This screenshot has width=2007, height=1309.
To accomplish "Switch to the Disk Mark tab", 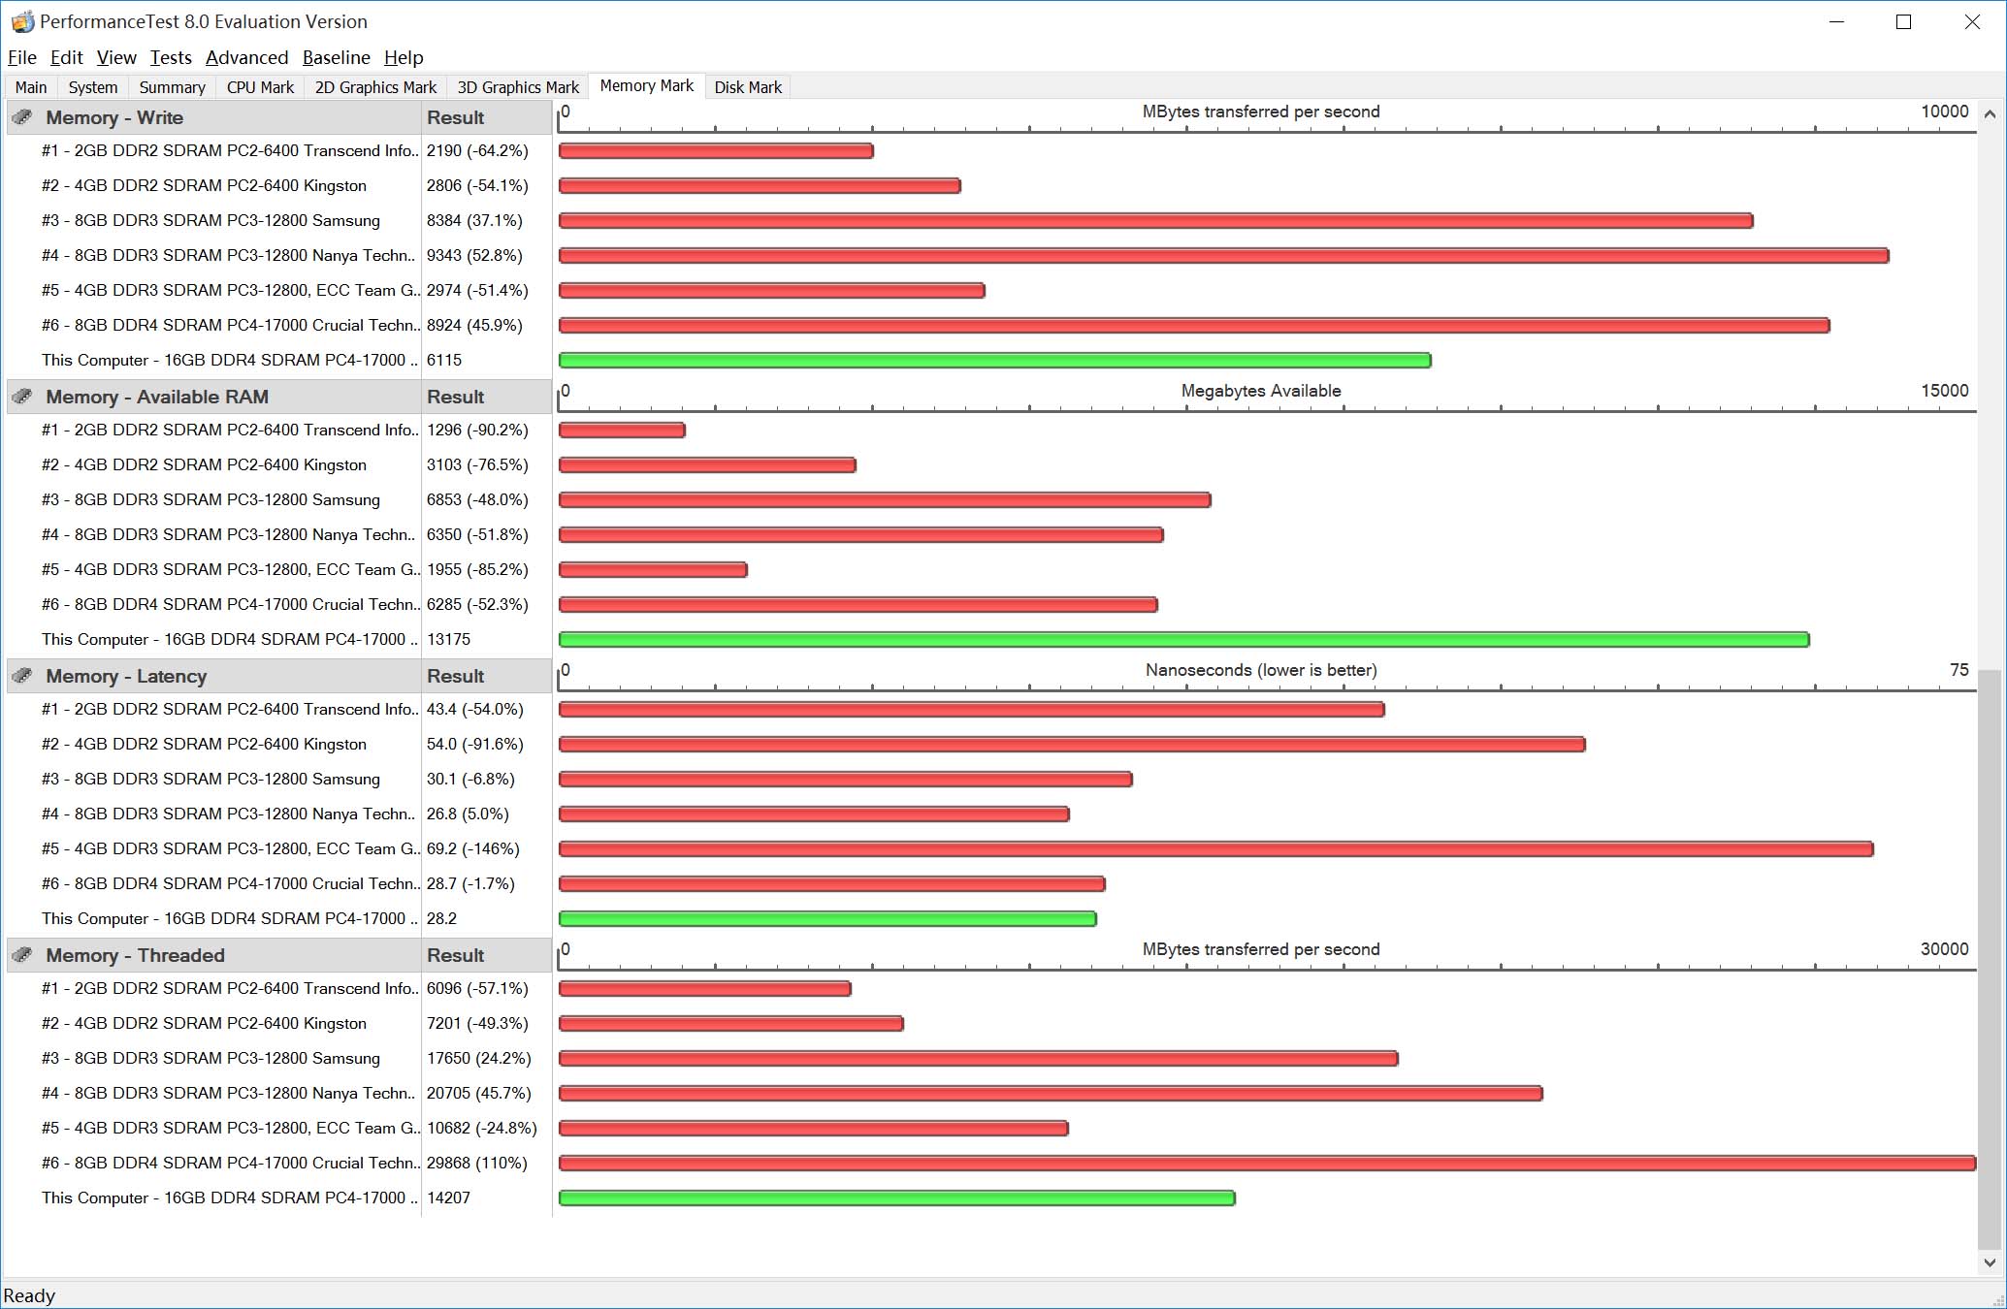I will 747,87.
